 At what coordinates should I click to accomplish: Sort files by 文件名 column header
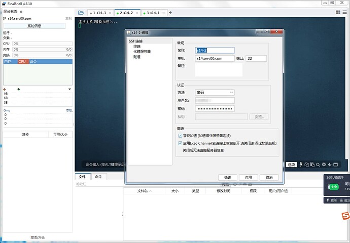tap(144, 191)
